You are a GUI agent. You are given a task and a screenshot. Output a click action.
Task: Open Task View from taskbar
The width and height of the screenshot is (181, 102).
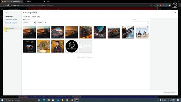pos(39,100)
